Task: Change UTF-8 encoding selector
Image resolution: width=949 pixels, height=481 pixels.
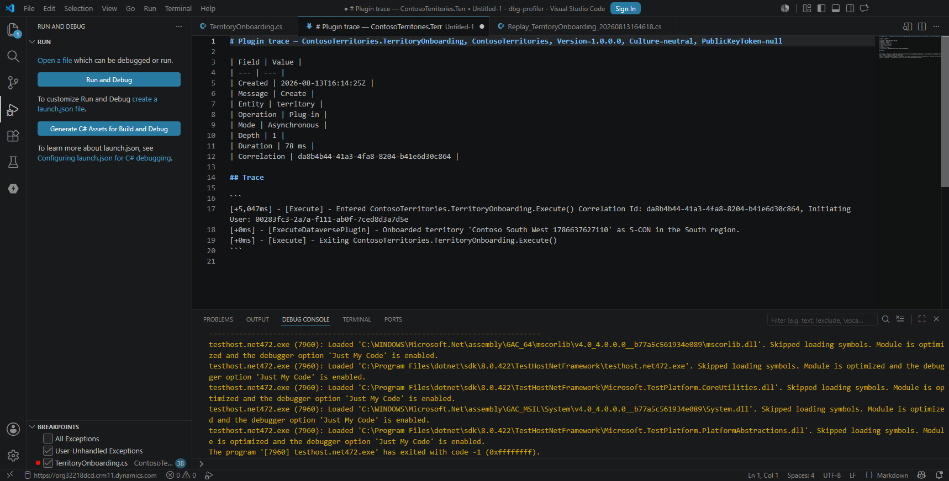Action: click(x=832, y=475)
